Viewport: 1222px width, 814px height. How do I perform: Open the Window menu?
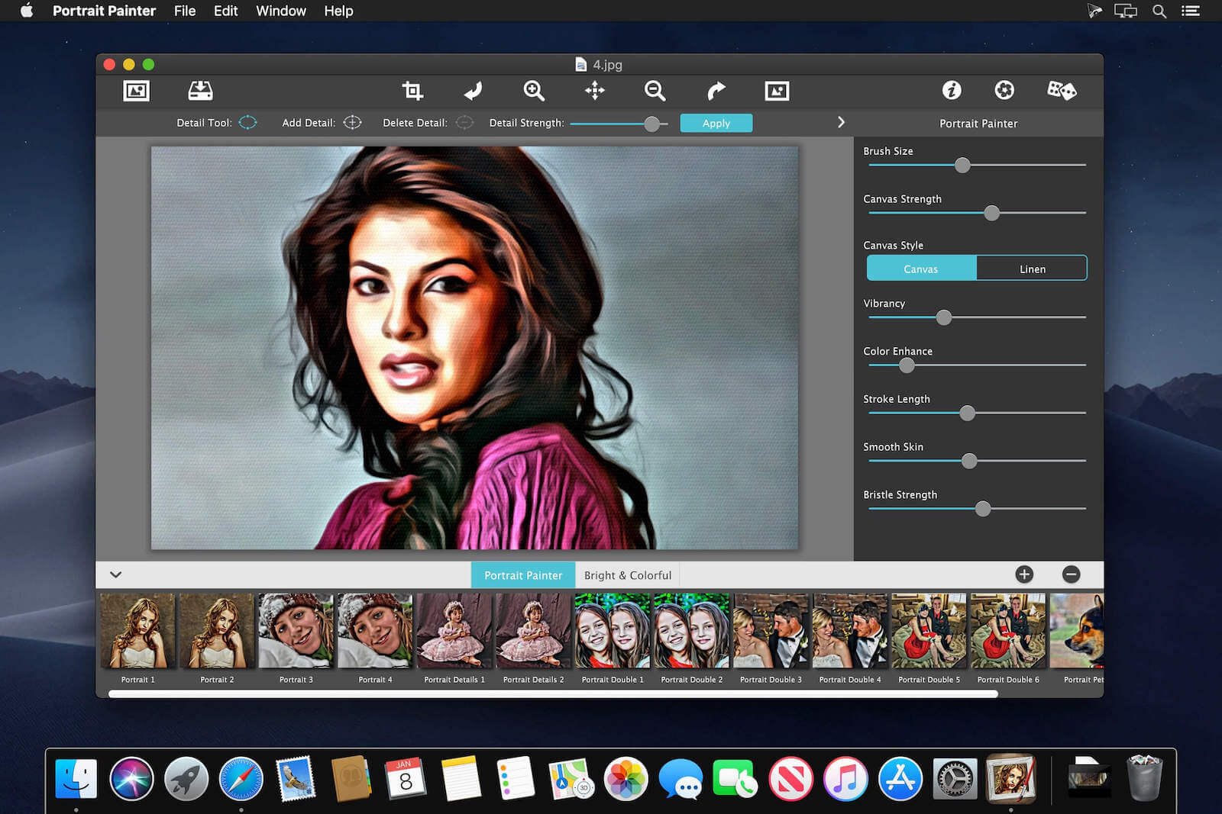pyautogui.click(x=280, y=11)
